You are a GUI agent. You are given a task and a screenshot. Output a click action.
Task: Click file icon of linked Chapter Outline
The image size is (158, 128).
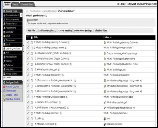(x=105, y=59)
